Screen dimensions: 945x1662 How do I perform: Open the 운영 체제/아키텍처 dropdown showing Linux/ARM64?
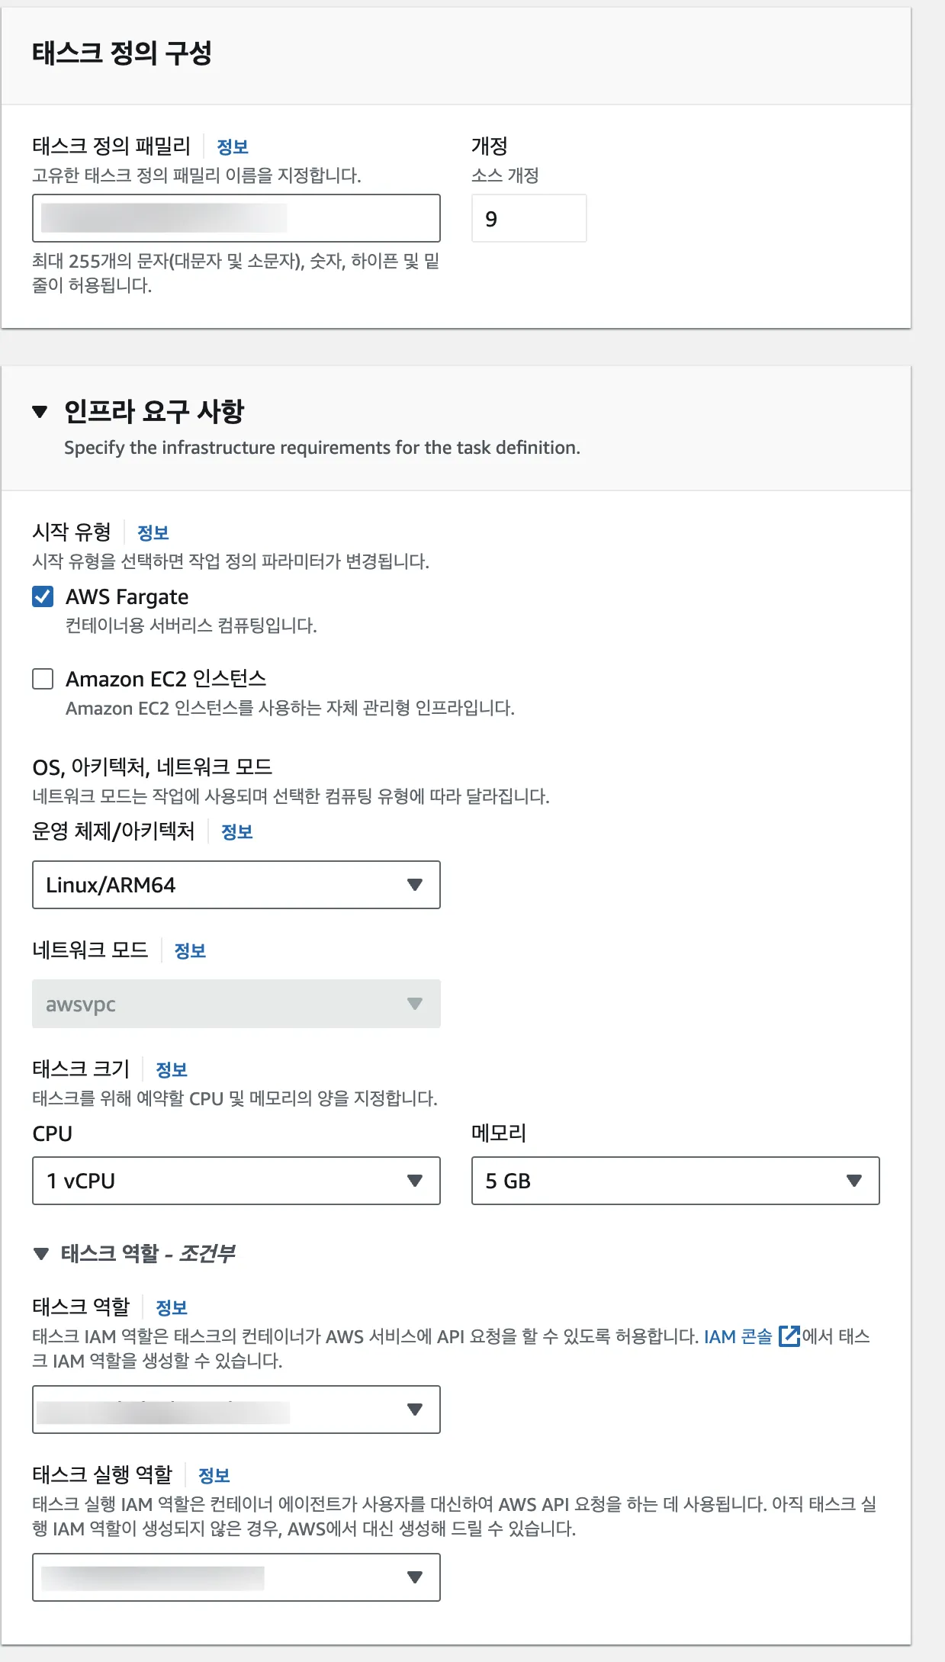pos(236,885)
